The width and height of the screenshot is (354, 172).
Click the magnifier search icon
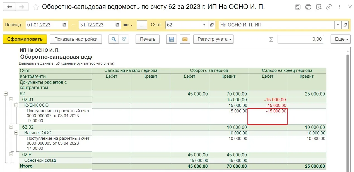click(x=114, y=39)
